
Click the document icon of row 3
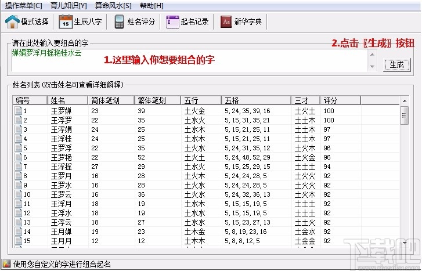click(19, 129)
